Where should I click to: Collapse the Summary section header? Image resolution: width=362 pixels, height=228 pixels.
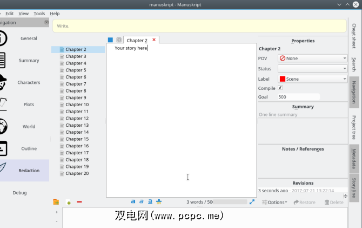(x=303, y=107)
